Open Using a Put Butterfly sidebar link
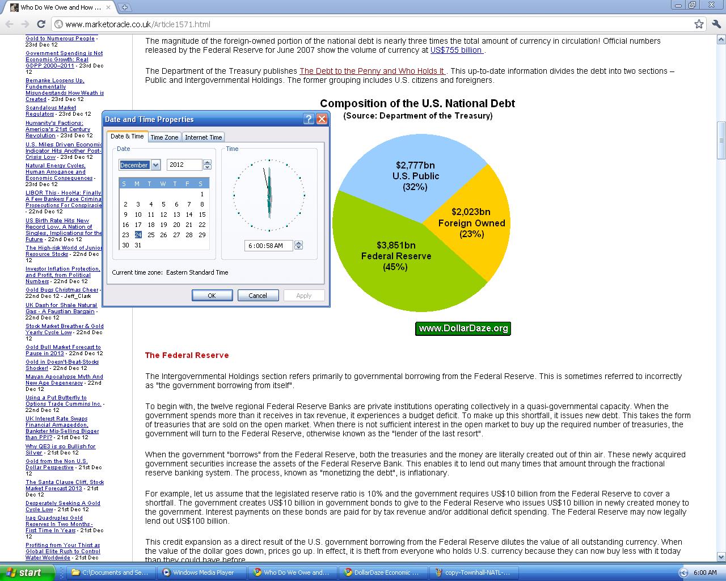This screenshot has height=581, width=726. 64,401
